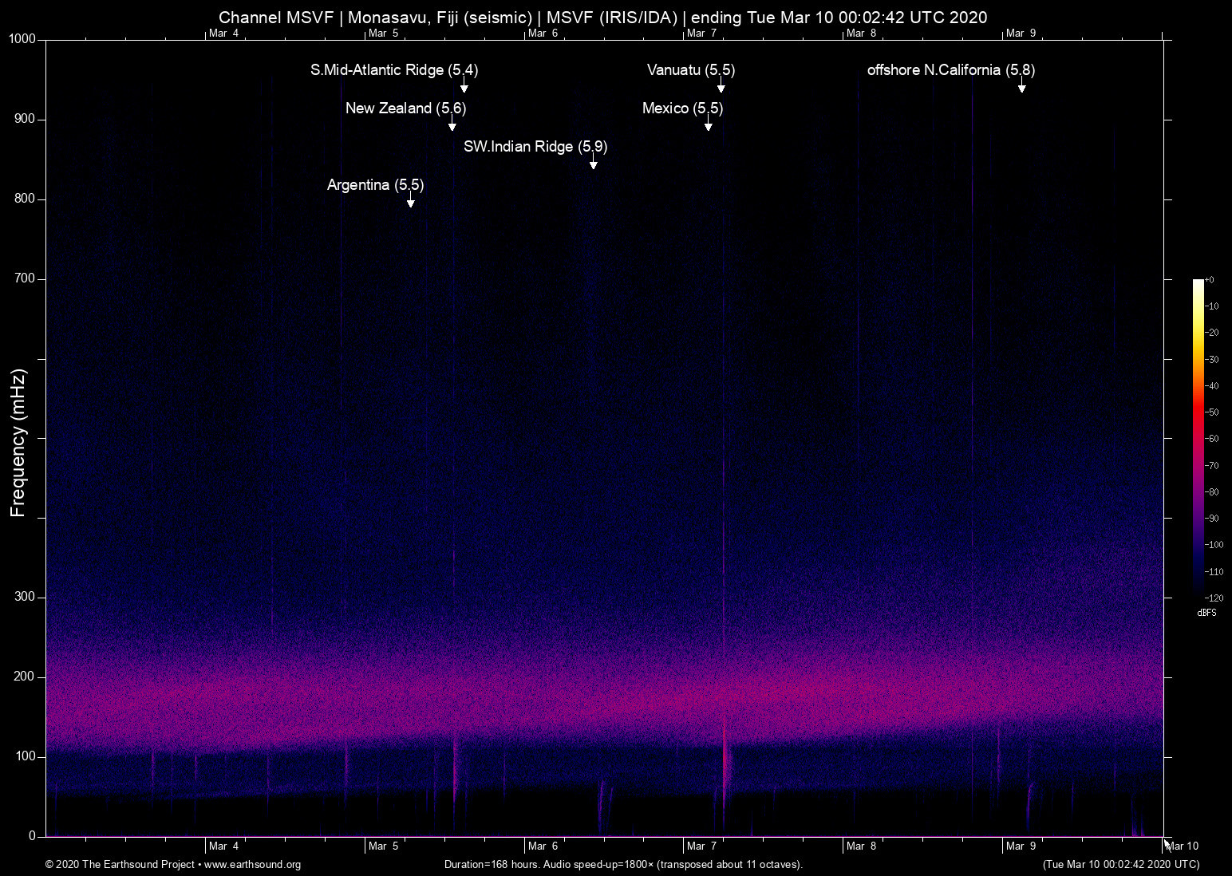The width and height of the screenshot is (1232, 876).
Task: Click Mar 4 on the top time axis
Action: [x=223, y=34]
